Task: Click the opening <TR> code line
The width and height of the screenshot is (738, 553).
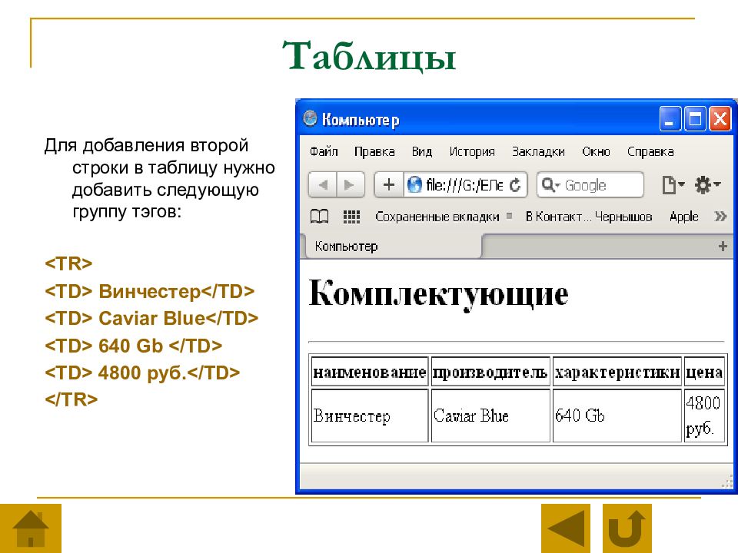Action: click(68, 263)
